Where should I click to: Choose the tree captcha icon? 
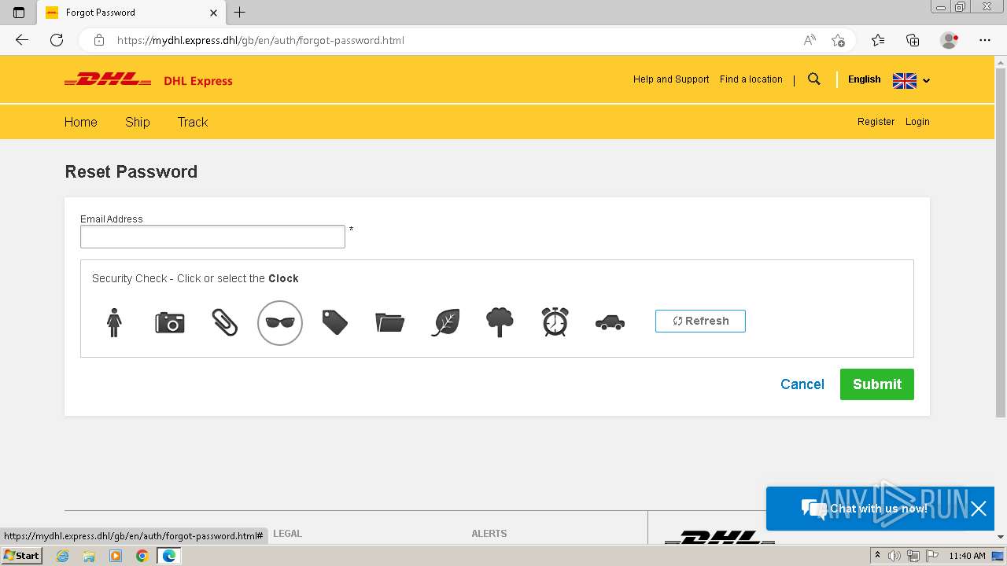500,322
